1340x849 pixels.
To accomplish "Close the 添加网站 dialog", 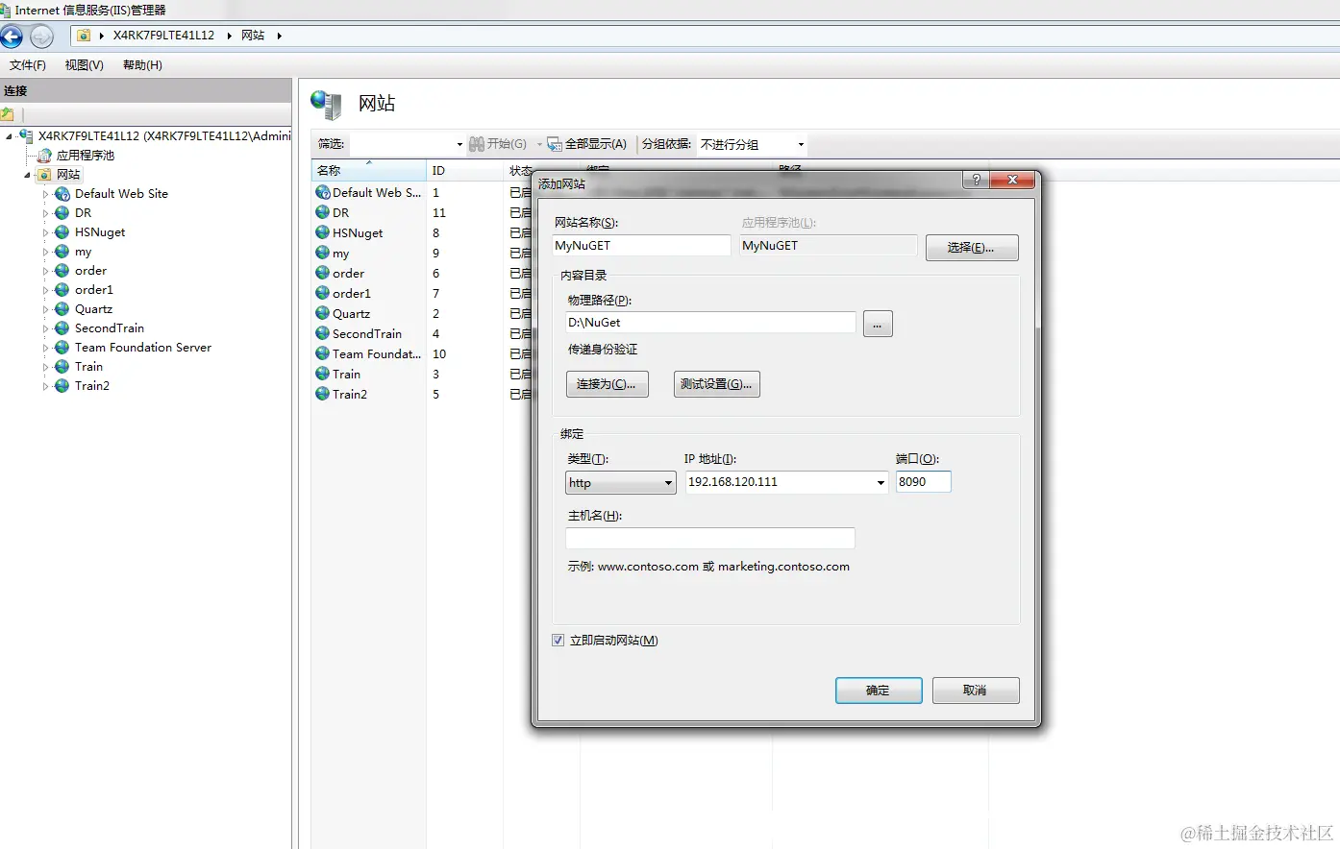I will point(1012,180).
